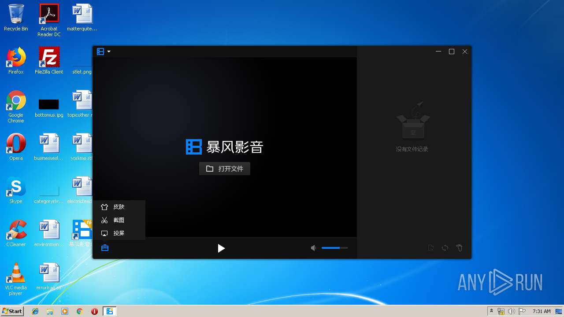Image resolution: width=564 pixels, height=317 pixels.
Task: Select 皮肤 skin from popup menu
Action: point(119,207)
